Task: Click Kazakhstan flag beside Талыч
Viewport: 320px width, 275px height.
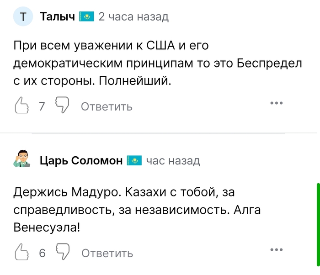Action: 86,17
